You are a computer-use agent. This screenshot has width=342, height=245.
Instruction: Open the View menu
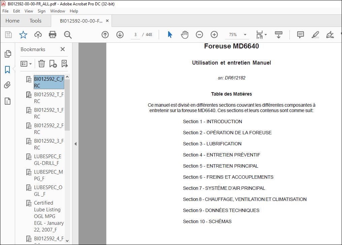[29, 11]
